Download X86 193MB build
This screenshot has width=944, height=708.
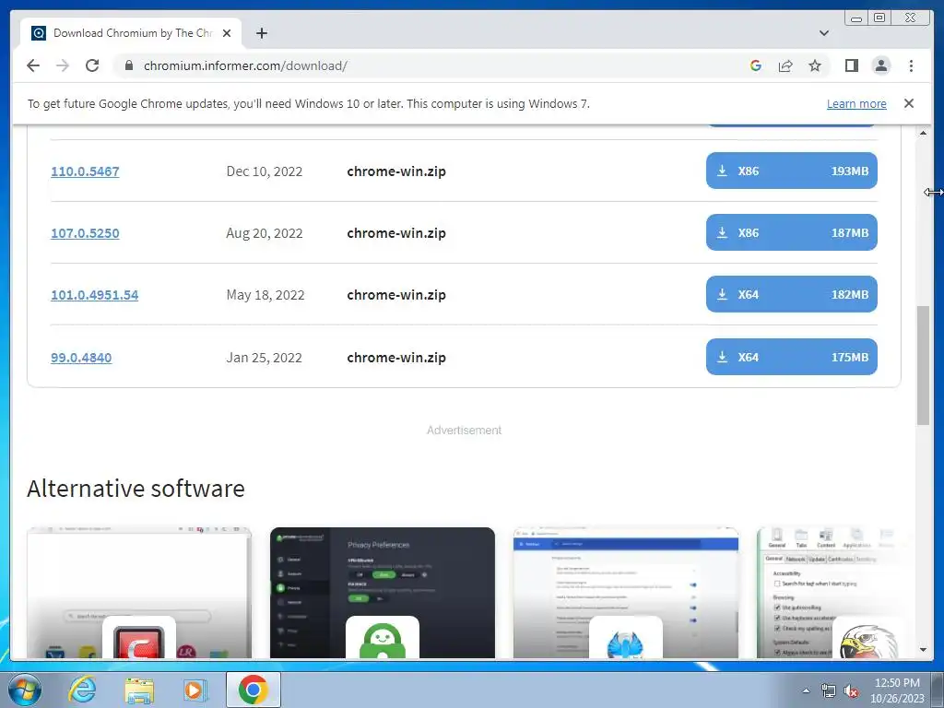[x=791, y=171]
